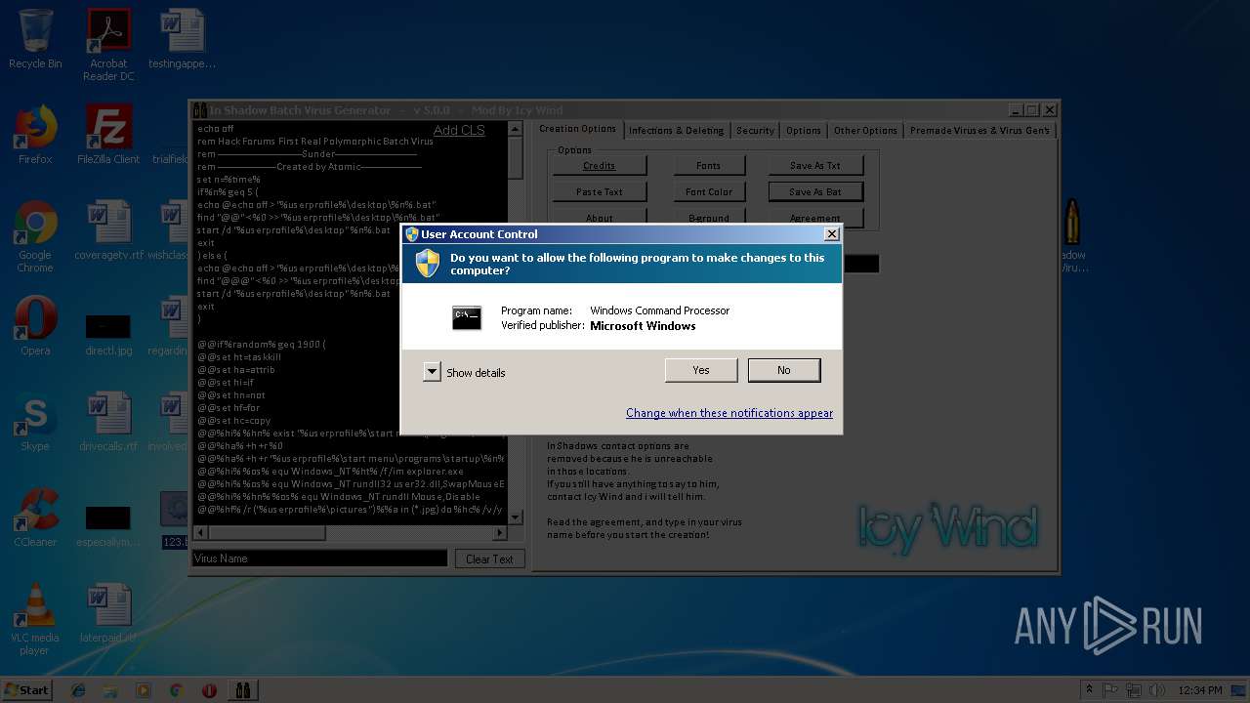
Task: Click the Command Processor program icon
Action: pos(467,317)
